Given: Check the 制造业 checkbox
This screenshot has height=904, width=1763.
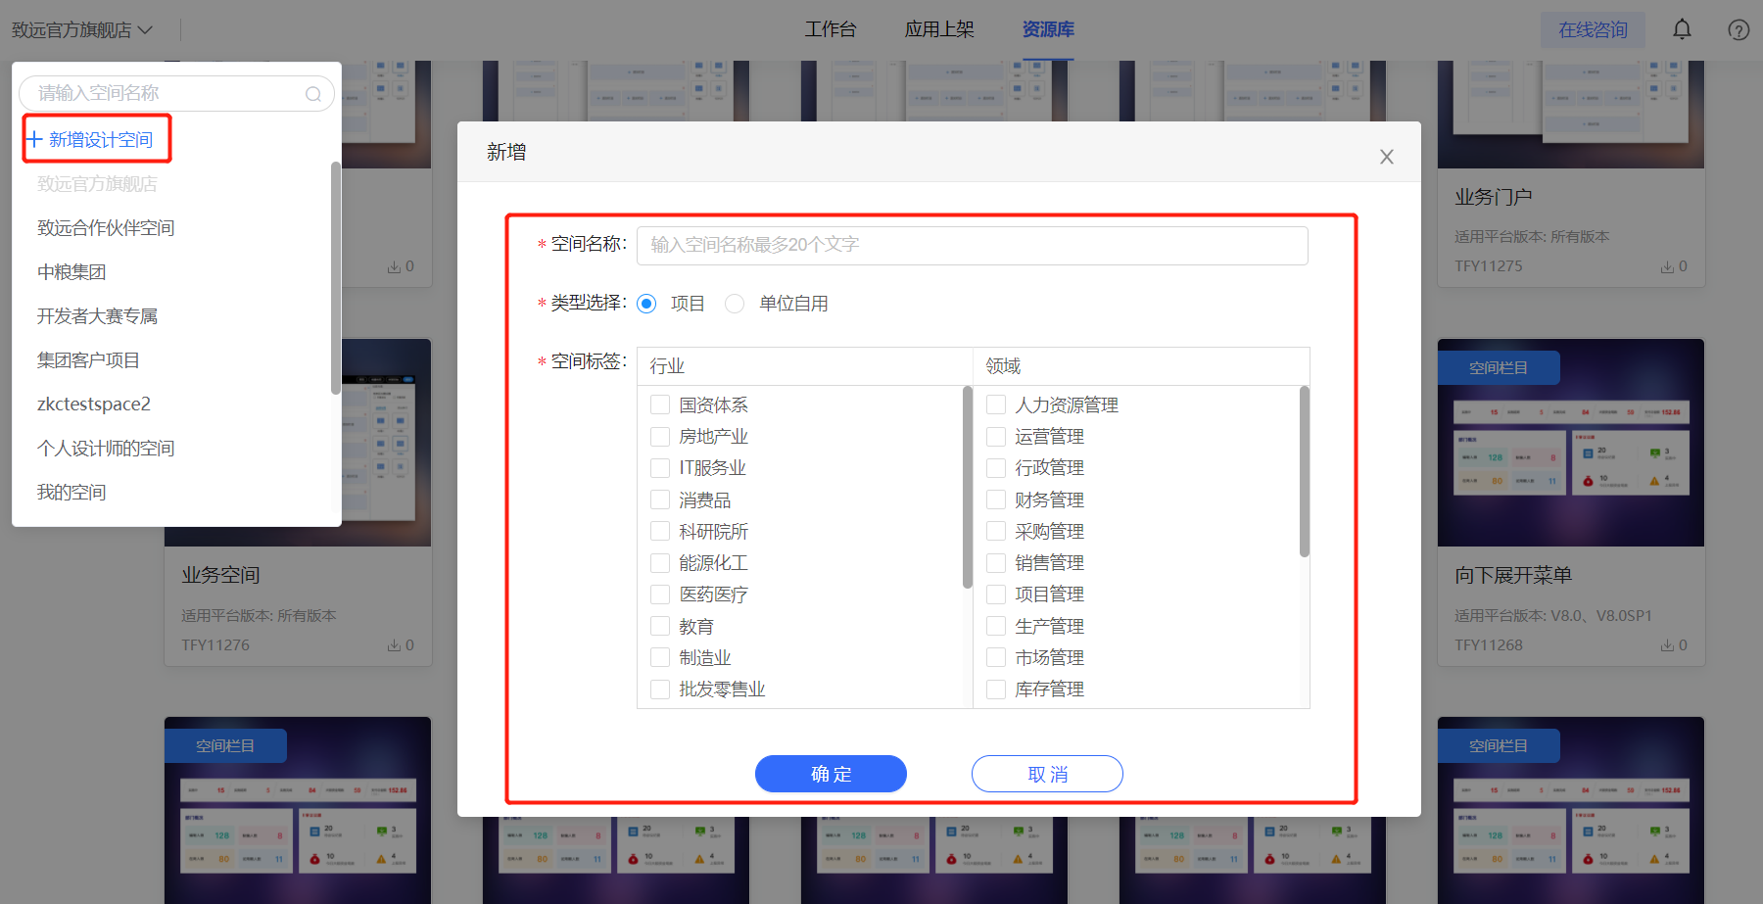Looking at the screenshot, I should [660, 657].
